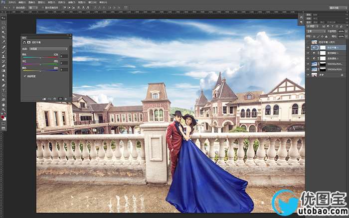Click reset adjustment icon in Properties panel
Image resolution: width=349 pixels, height=218 pixels.
point(55,99)
